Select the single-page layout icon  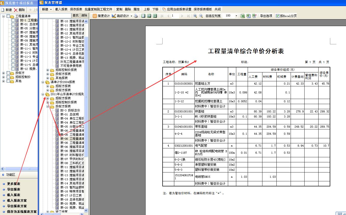pyautogui.click(x=143, y=16)
